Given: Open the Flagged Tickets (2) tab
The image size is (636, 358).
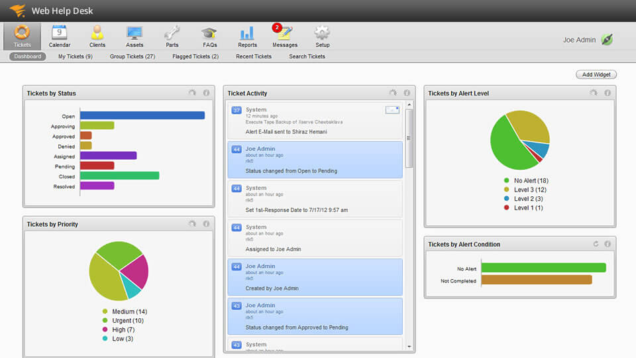Looking at the screenshot, I should (195, 56).
